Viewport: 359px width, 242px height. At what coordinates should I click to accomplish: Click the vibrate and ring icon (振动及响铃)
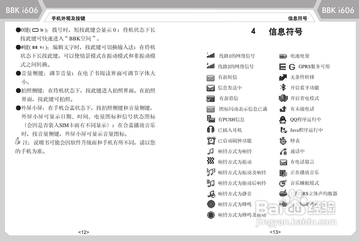pos(211,172)
